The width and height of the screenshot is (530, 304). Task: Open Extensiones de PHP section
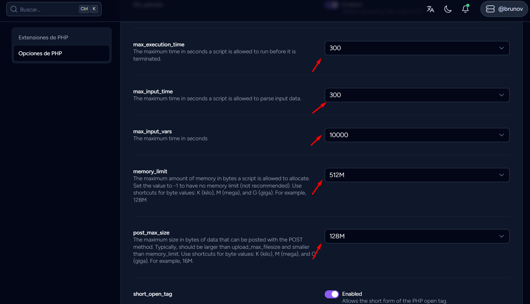pyautogui.click(x=43, y=37)
